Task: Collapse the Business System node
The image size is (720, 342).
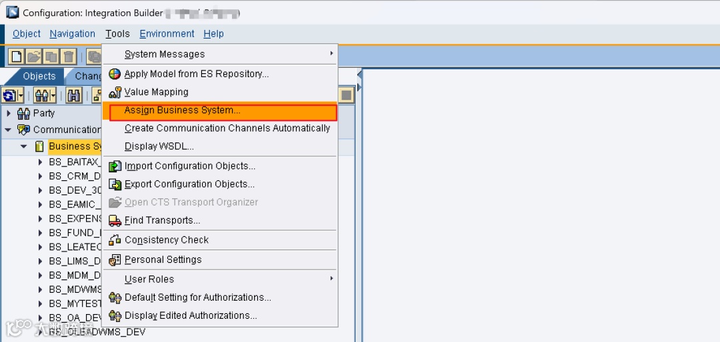Action: click(x=24, y=146)
